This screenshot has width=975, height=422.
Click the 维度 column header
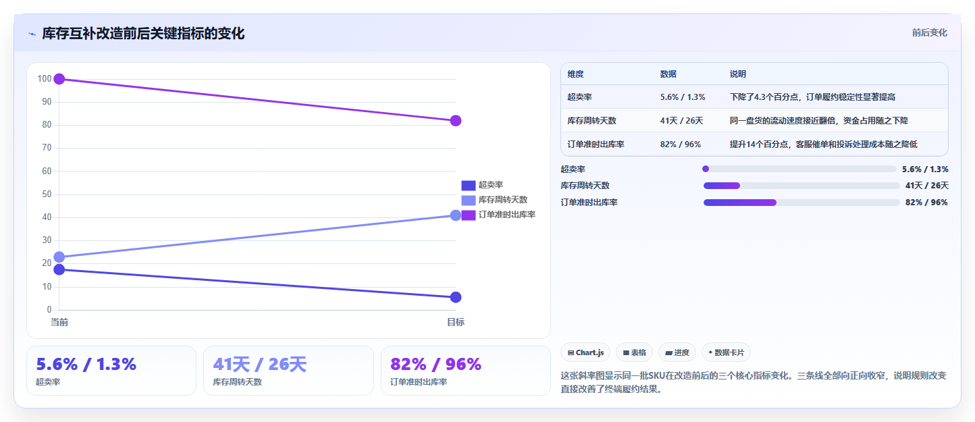tap(576, 74)
